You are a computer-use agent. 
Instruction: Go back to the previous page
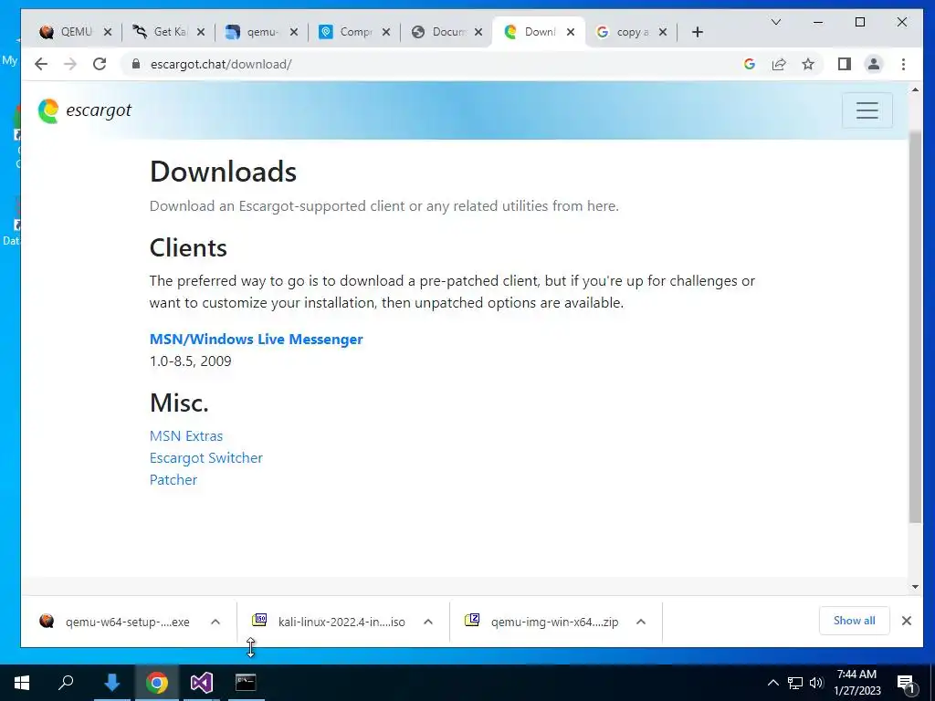click(x=40, y=65)
